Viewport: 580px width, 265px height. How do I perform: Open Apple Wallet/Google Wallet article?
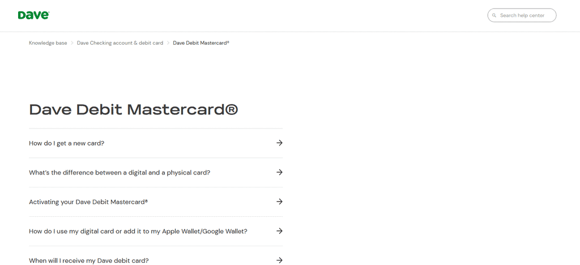point(156,232)
